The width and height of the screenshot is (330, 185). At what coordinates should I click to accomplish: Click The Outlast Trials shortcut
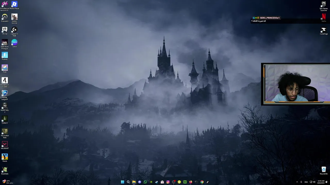pos(5,133)
